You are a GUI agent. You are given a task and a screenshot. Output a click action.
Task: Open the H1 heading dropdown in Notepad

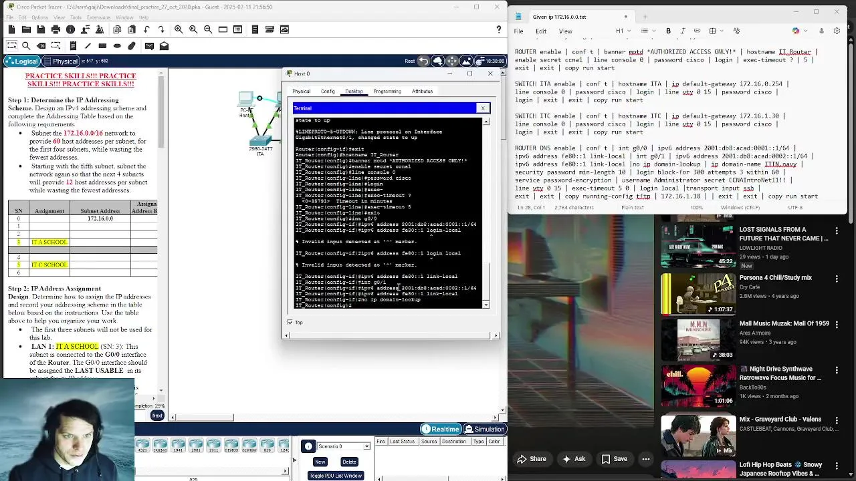(623, 31)
